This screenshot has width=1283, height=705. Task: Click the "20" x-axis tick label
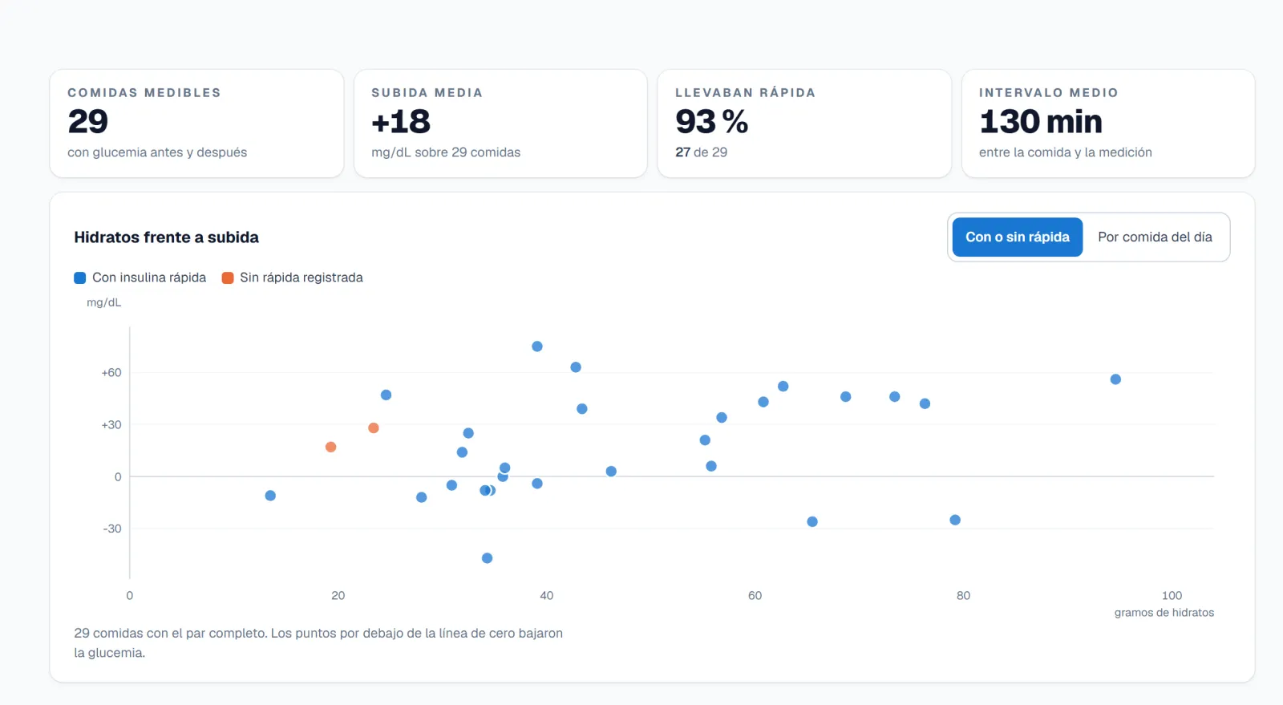[338, 596]
